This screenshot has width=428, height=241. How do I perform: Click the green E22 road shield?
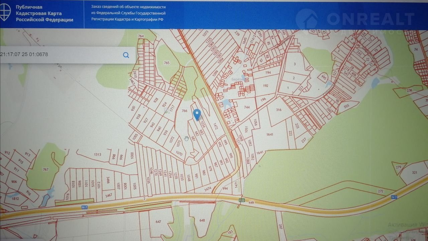pos(241,200)
